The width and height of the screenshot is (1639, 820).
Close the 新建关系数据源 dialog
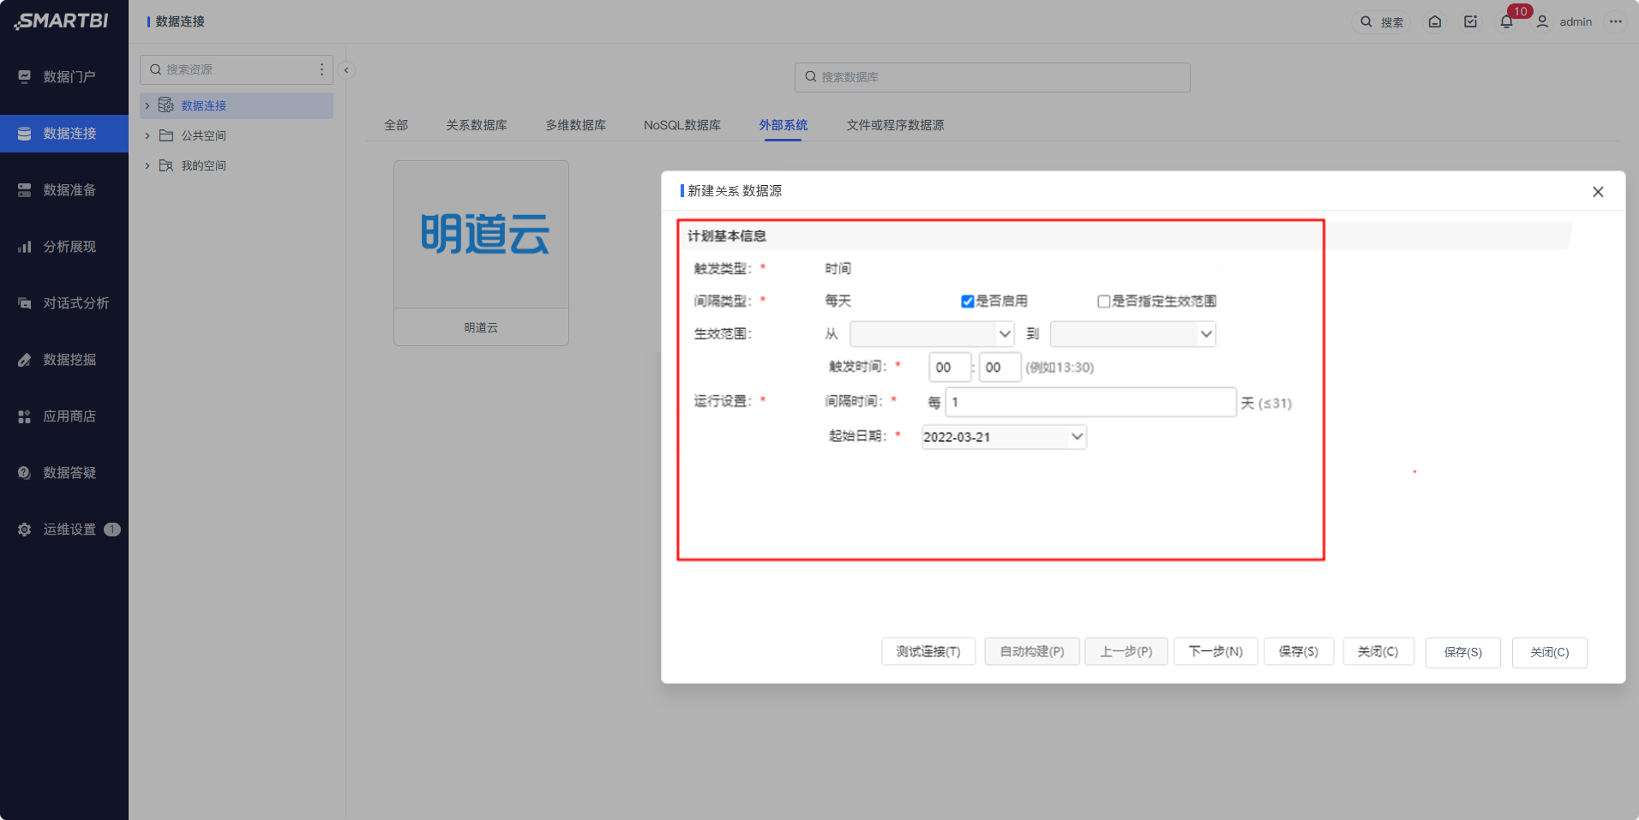click(1598, 192)
